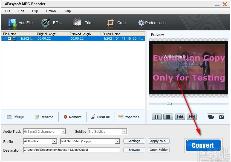Open the File menu
The height and width of the screenshot is (162, 231).
click(7, 11)
